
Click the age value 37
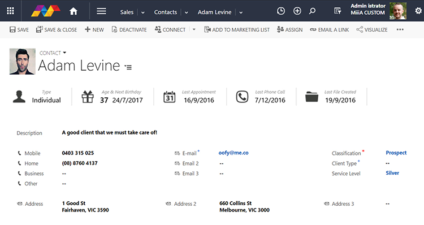pos(104,100)
